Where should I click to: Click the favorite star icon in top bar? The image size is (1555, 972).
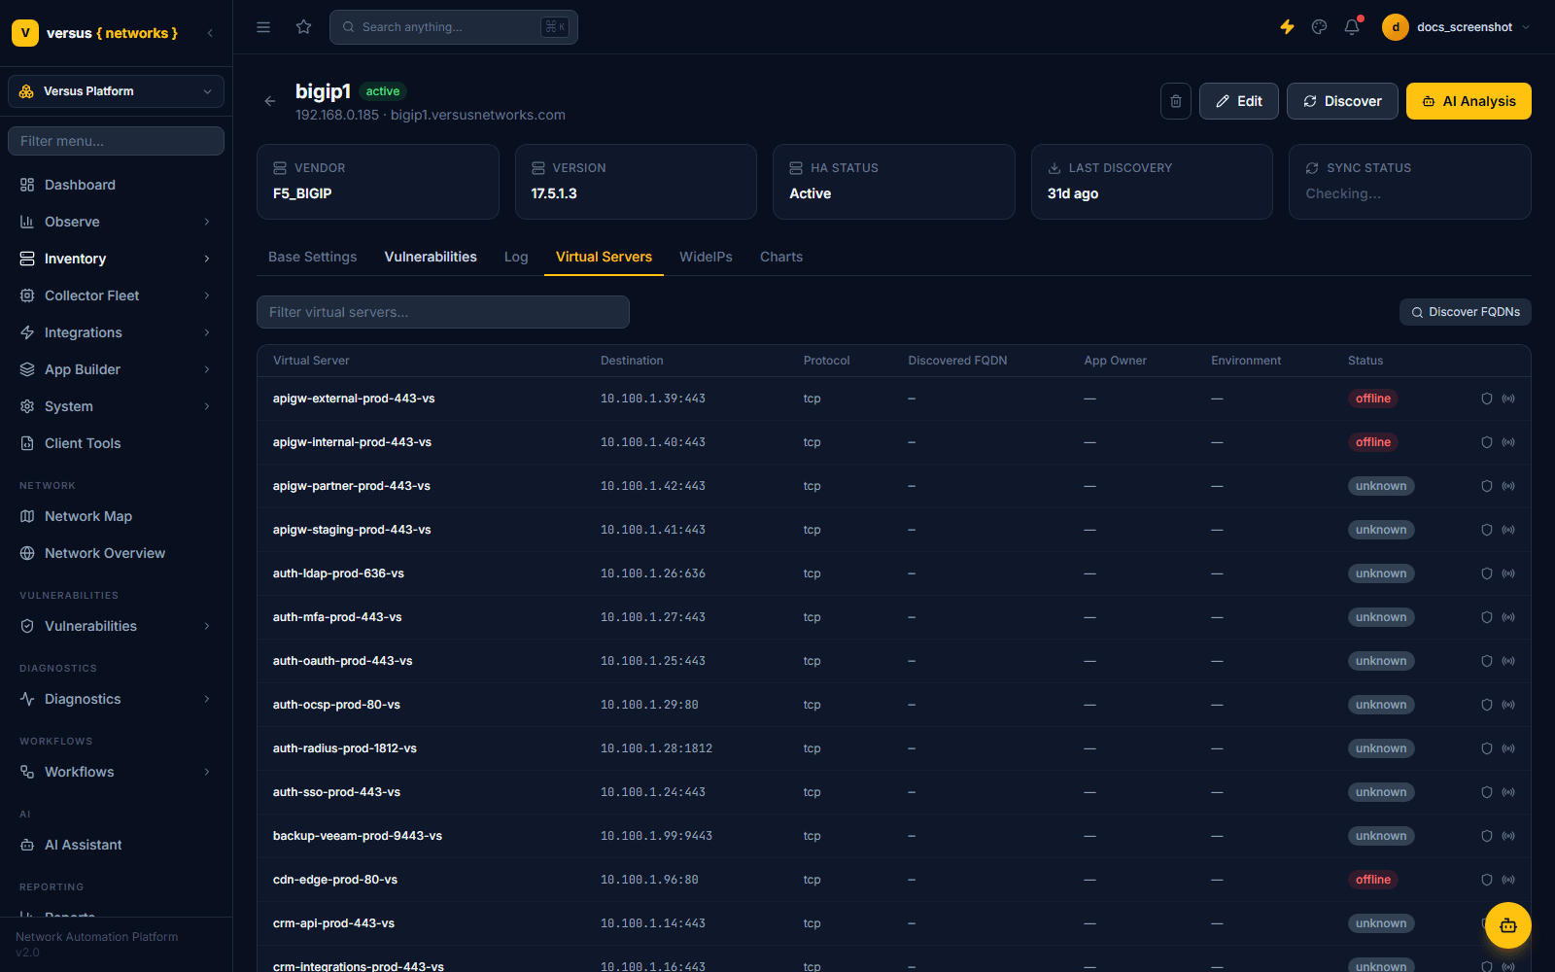304,27
